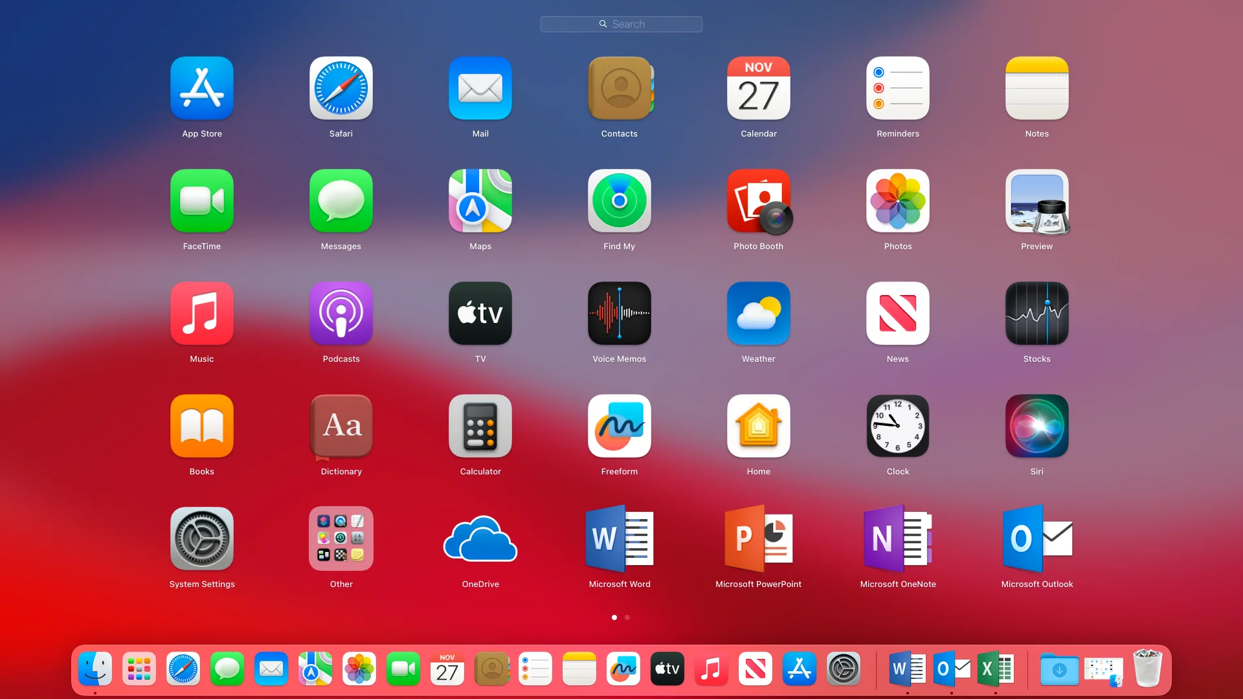Launch the Photo Booth app

pyautogui.click(x=759, y=201)
